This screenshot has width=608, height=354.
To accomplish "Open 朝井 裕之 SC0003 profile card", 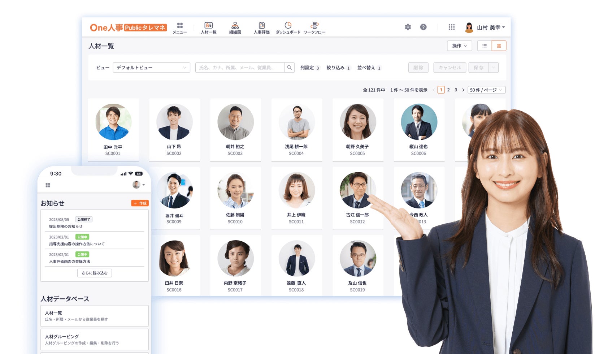I will pos(235,130).
